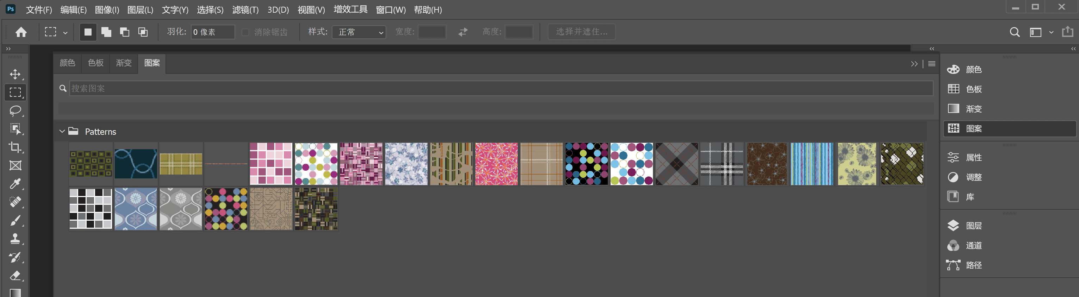Select the Eyedropper tool
The image size is (1079, 297).
pos(15,184)
